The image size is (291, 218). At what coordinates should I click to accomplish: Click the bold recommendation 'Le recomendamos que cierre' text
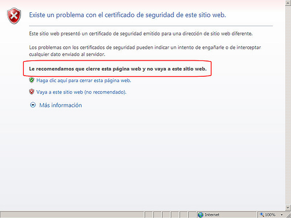click(x=118, y=69)
